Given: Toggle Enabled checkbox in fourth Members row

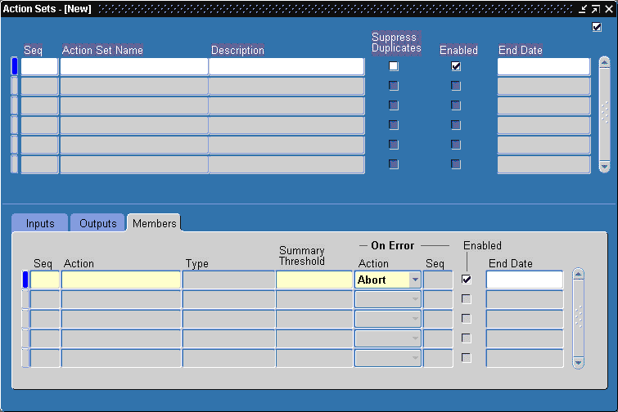Looking at the screenshot, I should click(467, 338).
